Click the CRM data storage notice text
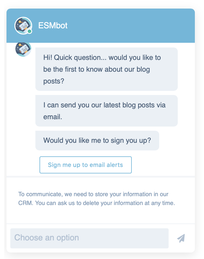 pos(97,199)
